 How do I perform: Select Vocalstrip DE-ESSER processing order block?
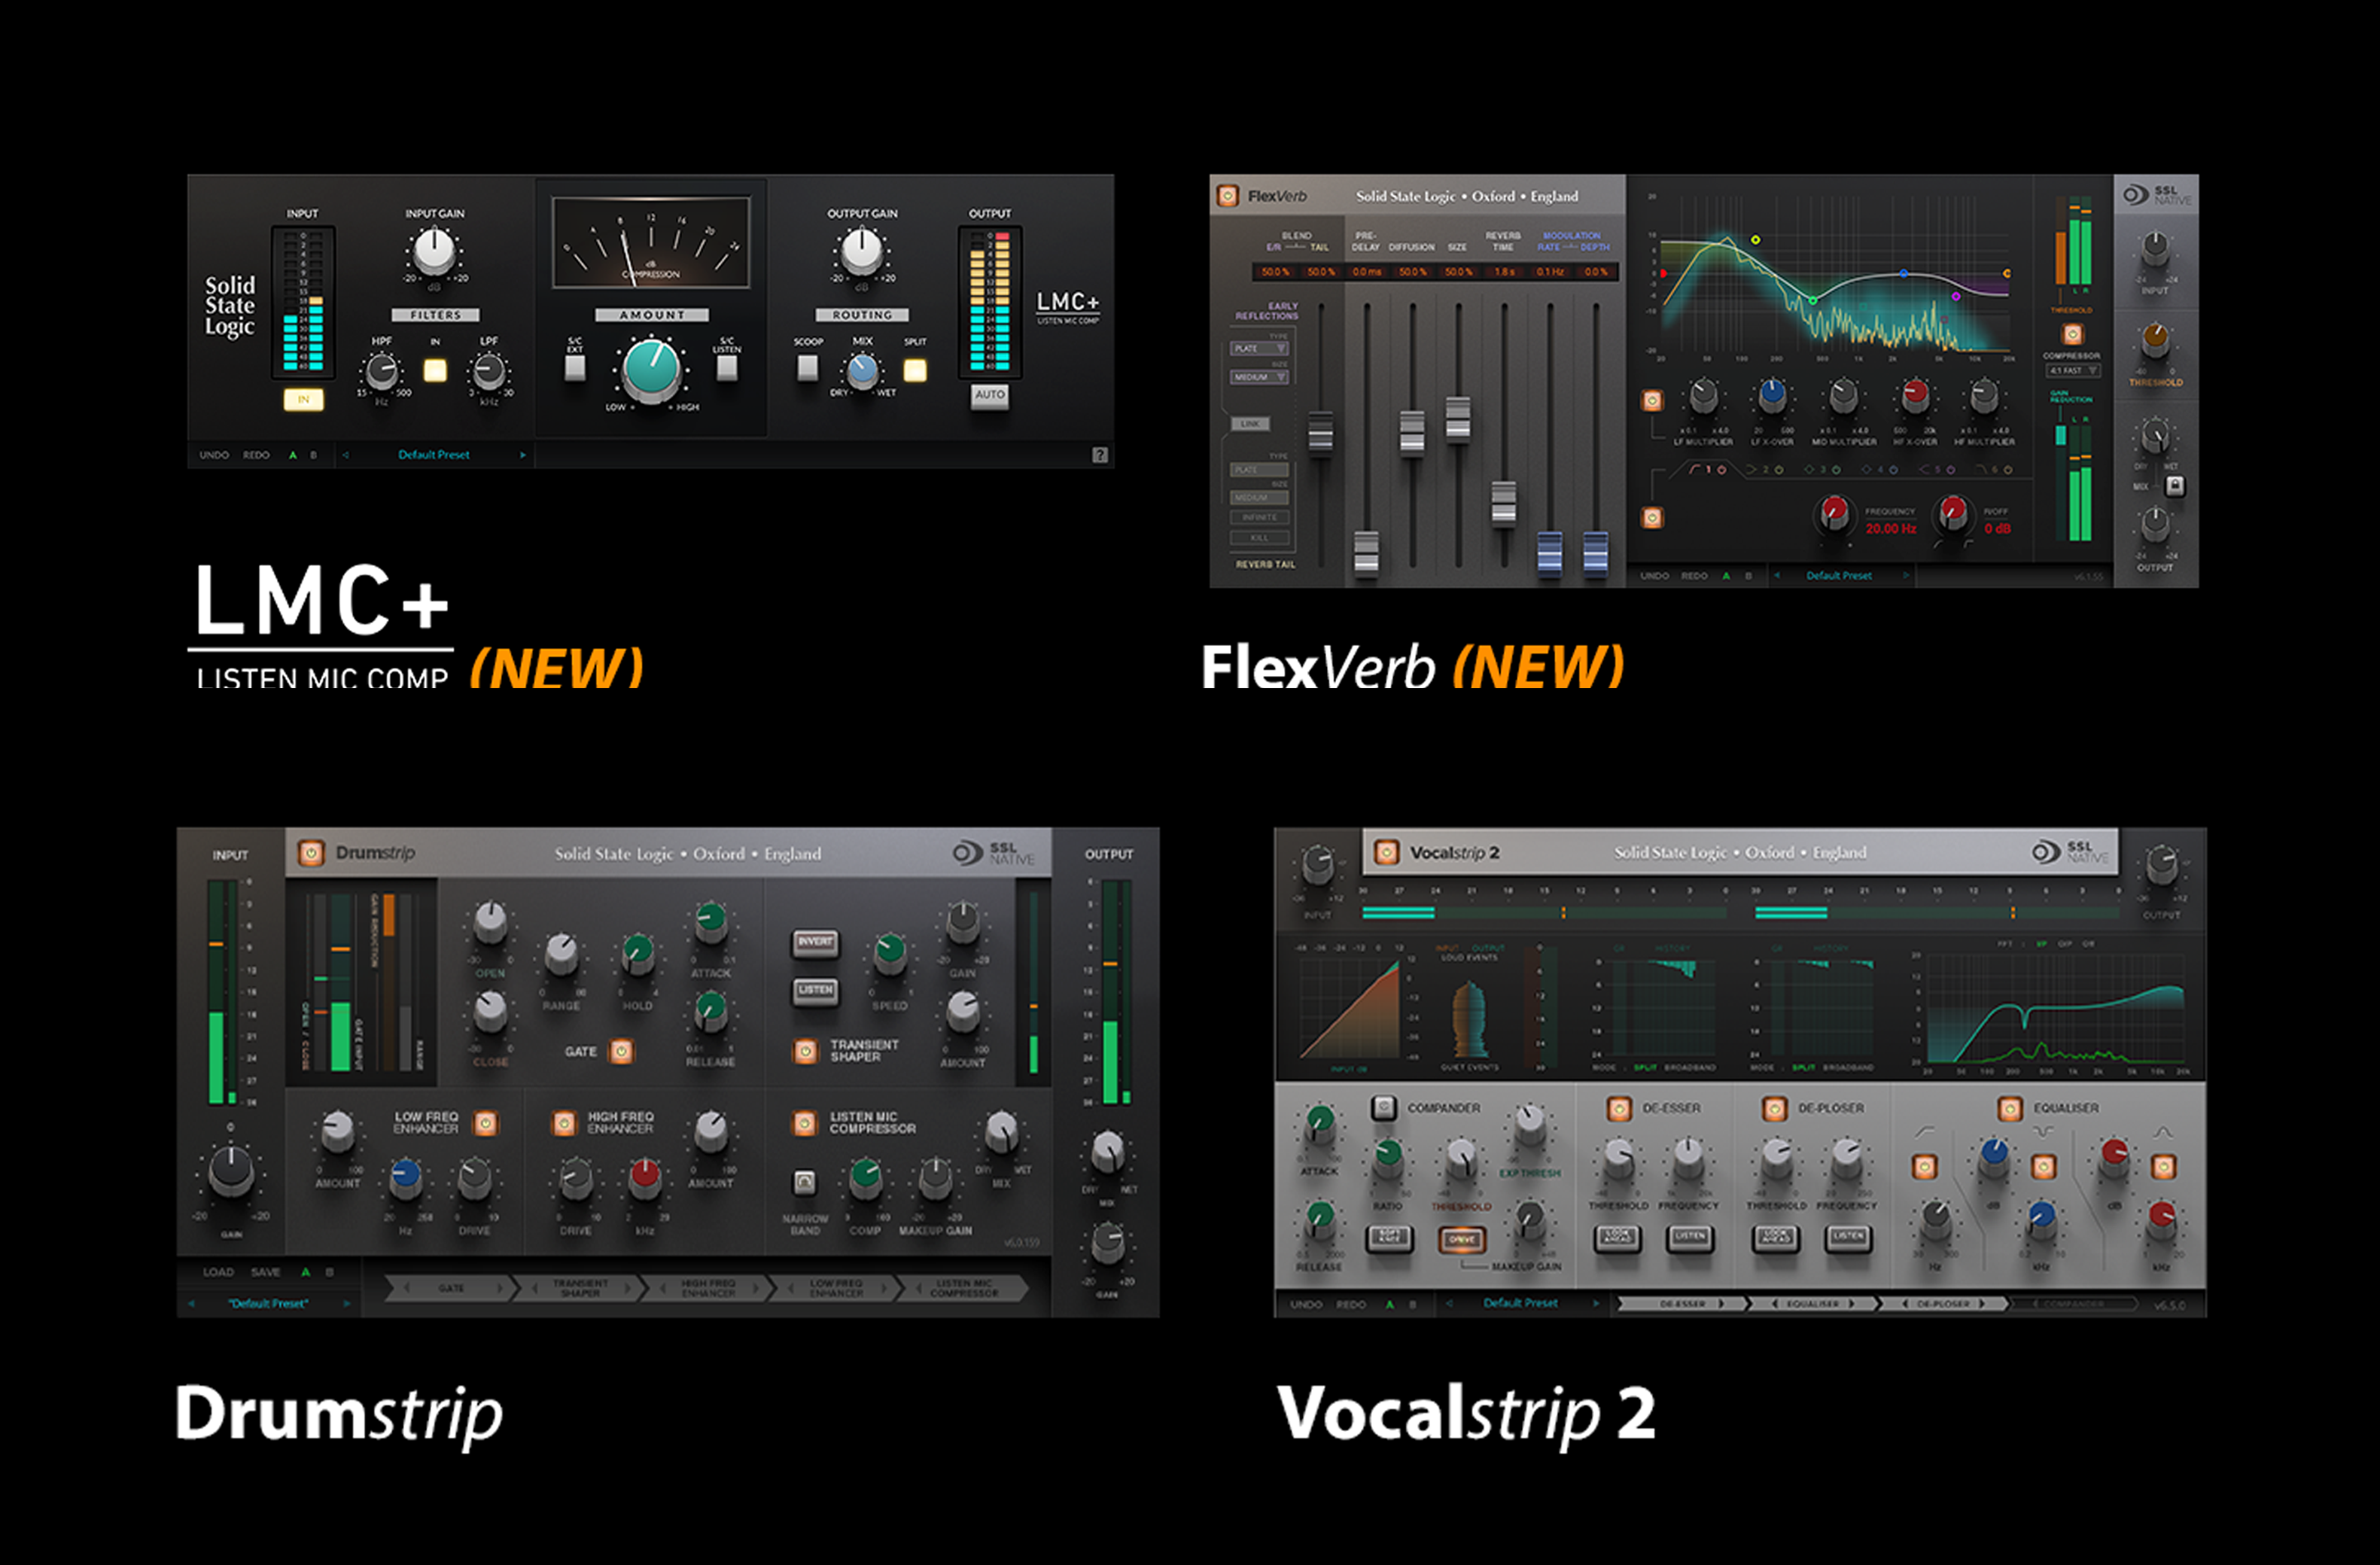click(x=1683, y=1303)
